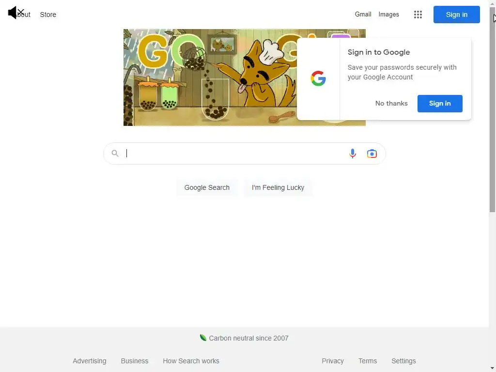
Task: Click I'm Feeling Lucky button
Action: tap(278, 187)
